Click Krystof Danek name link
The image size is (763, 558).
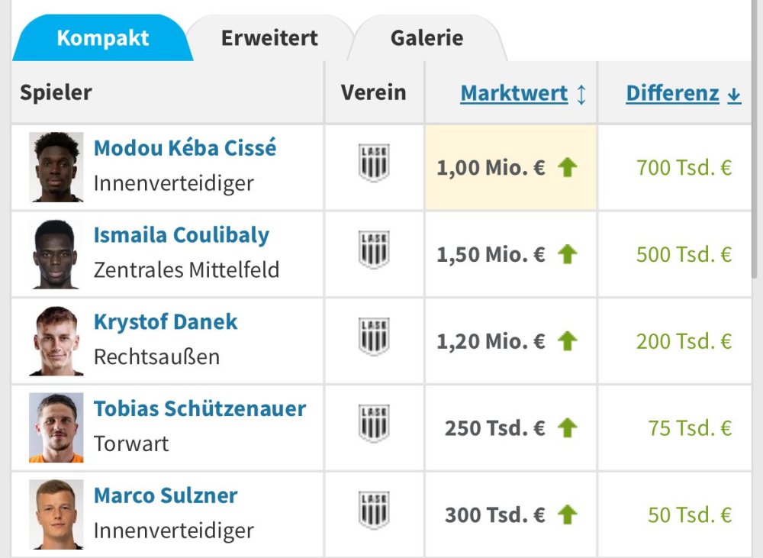coord(166,321)
